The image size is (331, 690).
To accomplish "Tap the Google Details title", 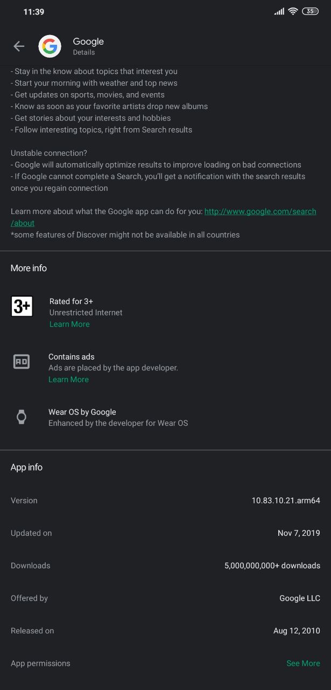I will tap(88, 46).
